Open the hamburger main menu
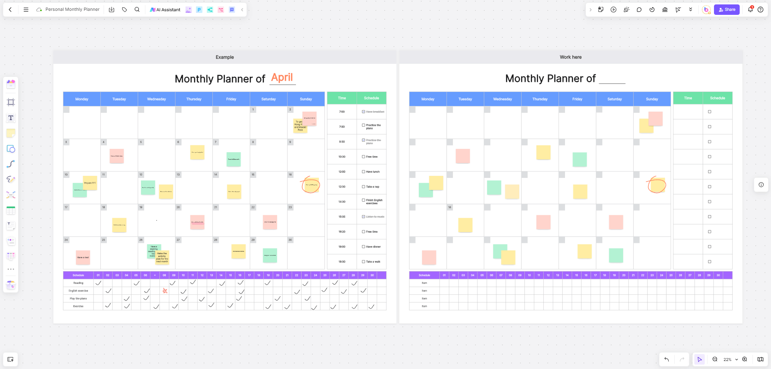Viewport: 771px width, 369px height. tap(26, 10)
